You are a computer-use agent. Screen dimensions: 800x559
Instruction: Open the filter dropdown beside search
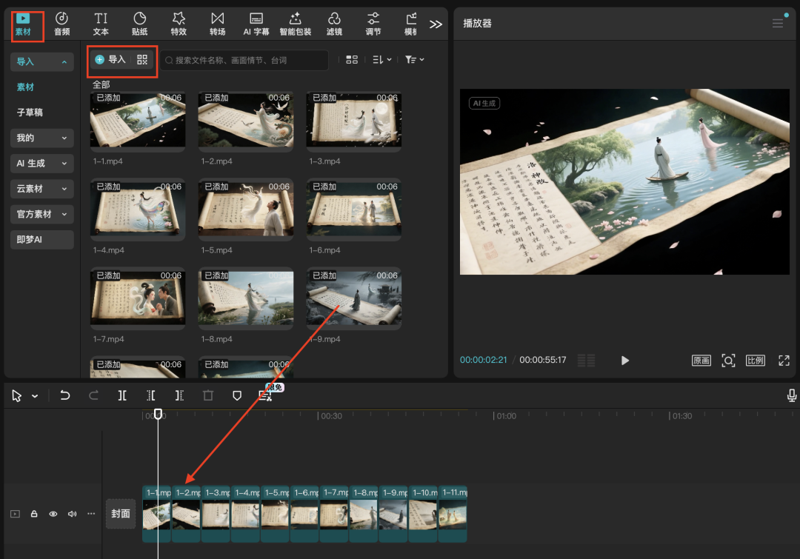coord(414,60)
